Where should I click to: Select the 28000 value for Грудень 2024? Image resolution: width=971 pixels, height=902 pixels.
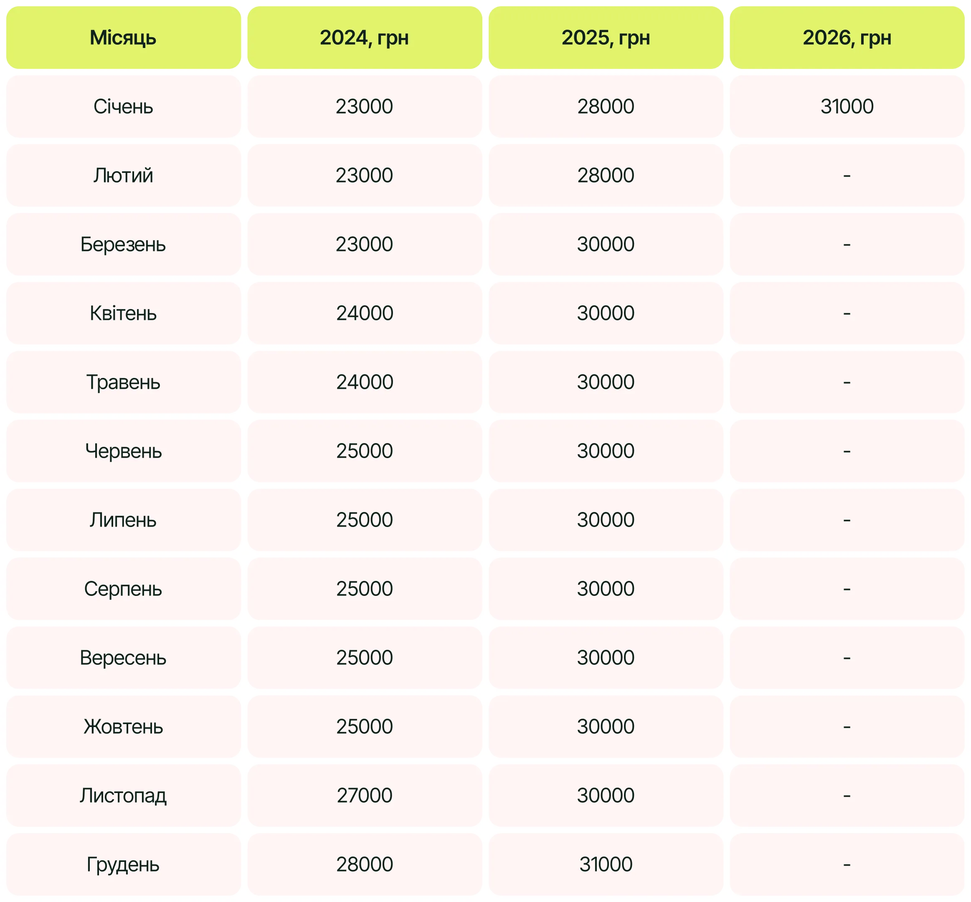click(x=364, y=864)
